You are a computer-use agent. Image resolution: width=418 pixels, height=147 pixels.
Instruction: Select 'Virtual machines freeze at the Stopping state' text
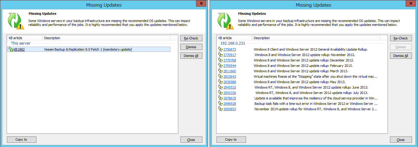tap(316, 77)
